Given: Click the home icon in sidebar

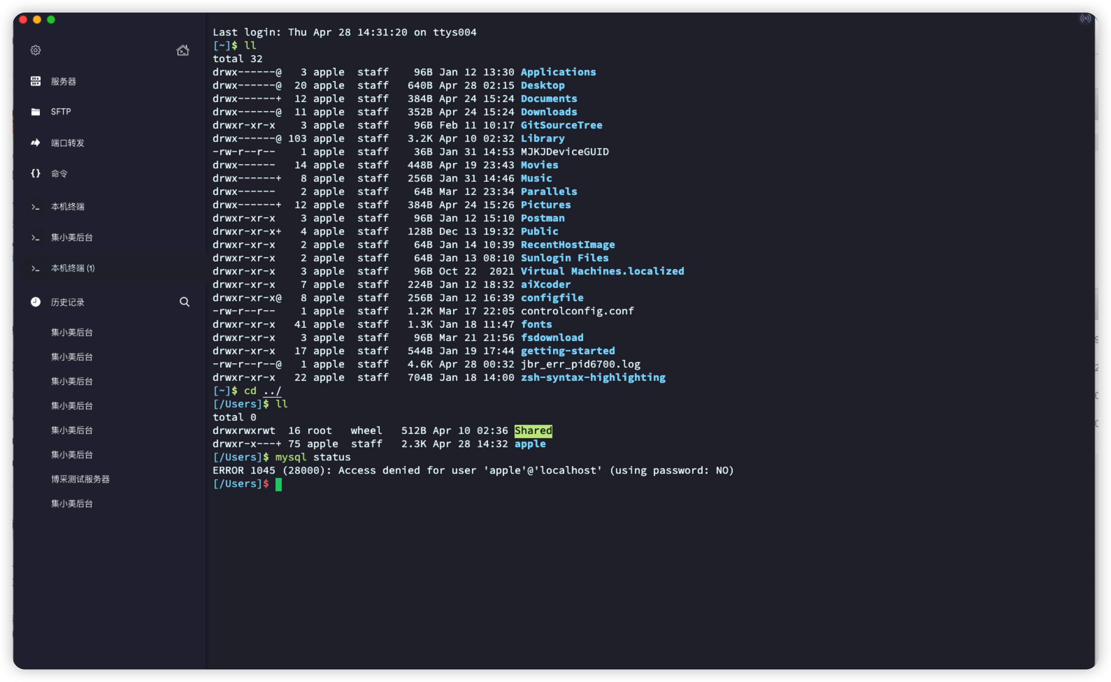Looking at the screenshot, I should [183, 50].
